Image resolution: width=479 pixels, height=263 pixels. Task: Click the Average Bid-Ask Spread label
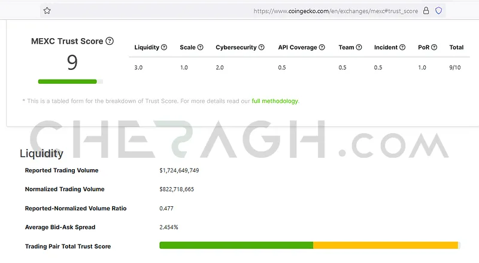pyautogui.click(x=60, y=227)
